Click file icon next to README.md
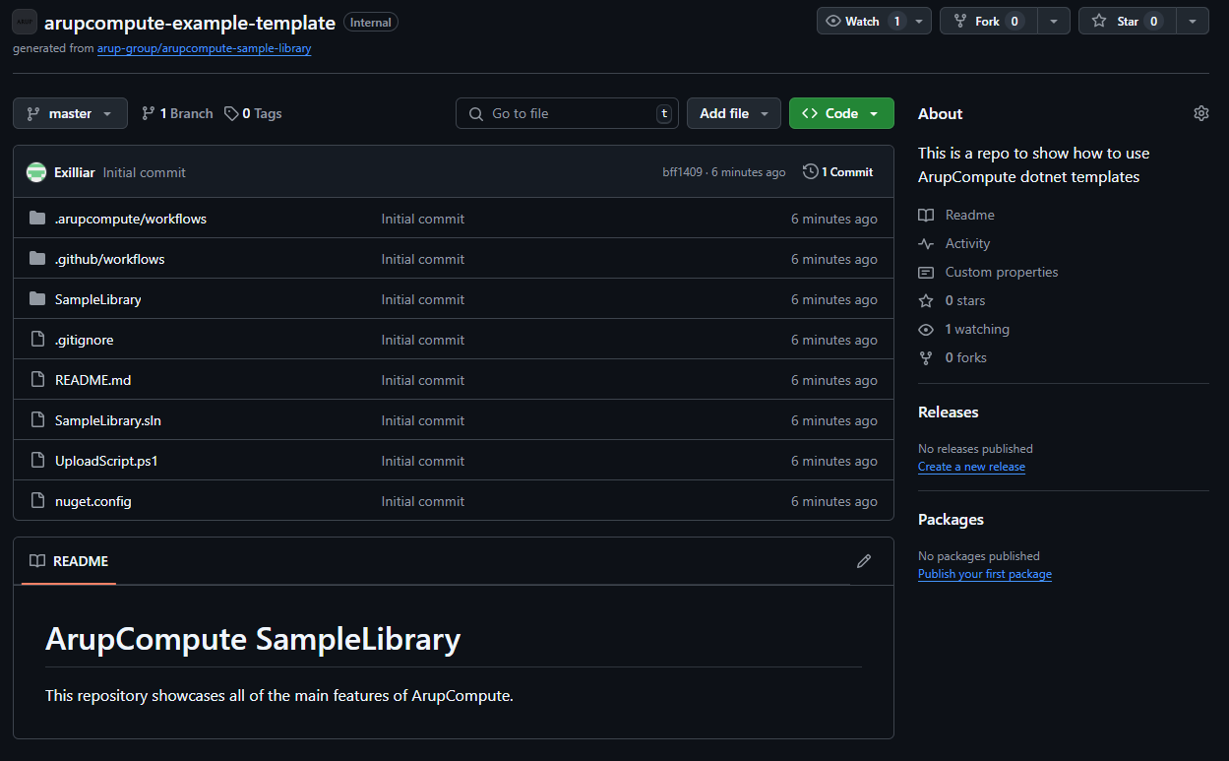The image size is (1229, 761). coord(37,380)
